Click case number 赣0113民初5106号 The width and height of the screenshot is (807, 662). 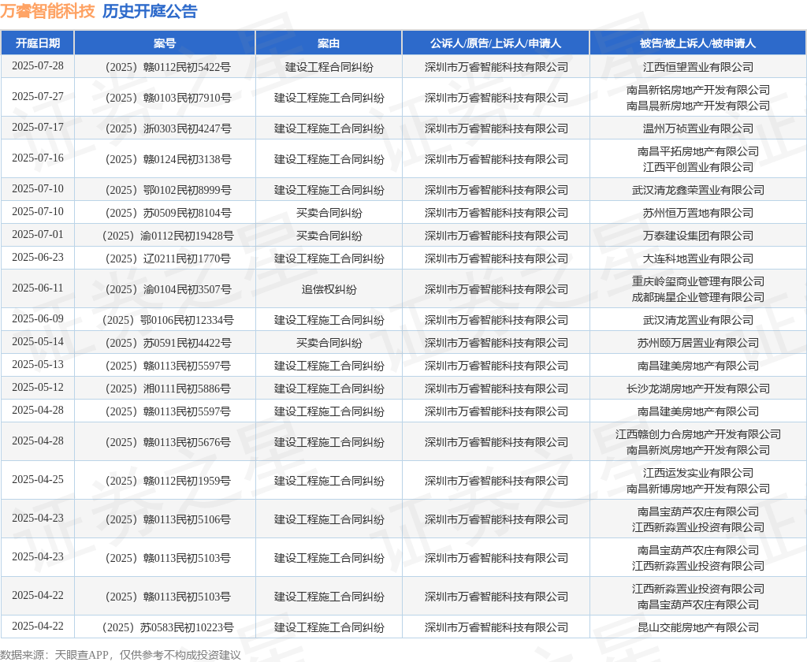point(168,519)
